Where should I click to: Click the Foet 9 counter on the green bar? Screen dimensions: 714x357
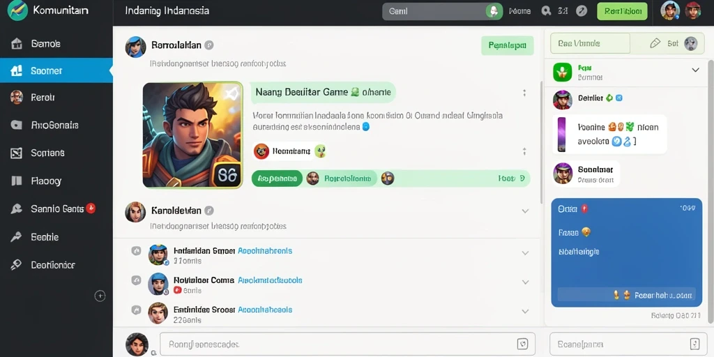click(511, 178)
